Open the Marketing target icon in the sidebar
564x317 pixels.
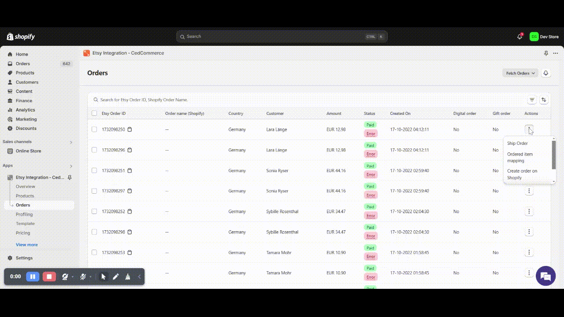coord(10,119)
